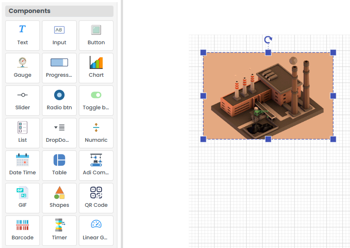Viewport: 350px width, 248px height.
Task: Choose the Shapes component
Action: (59, 198)
